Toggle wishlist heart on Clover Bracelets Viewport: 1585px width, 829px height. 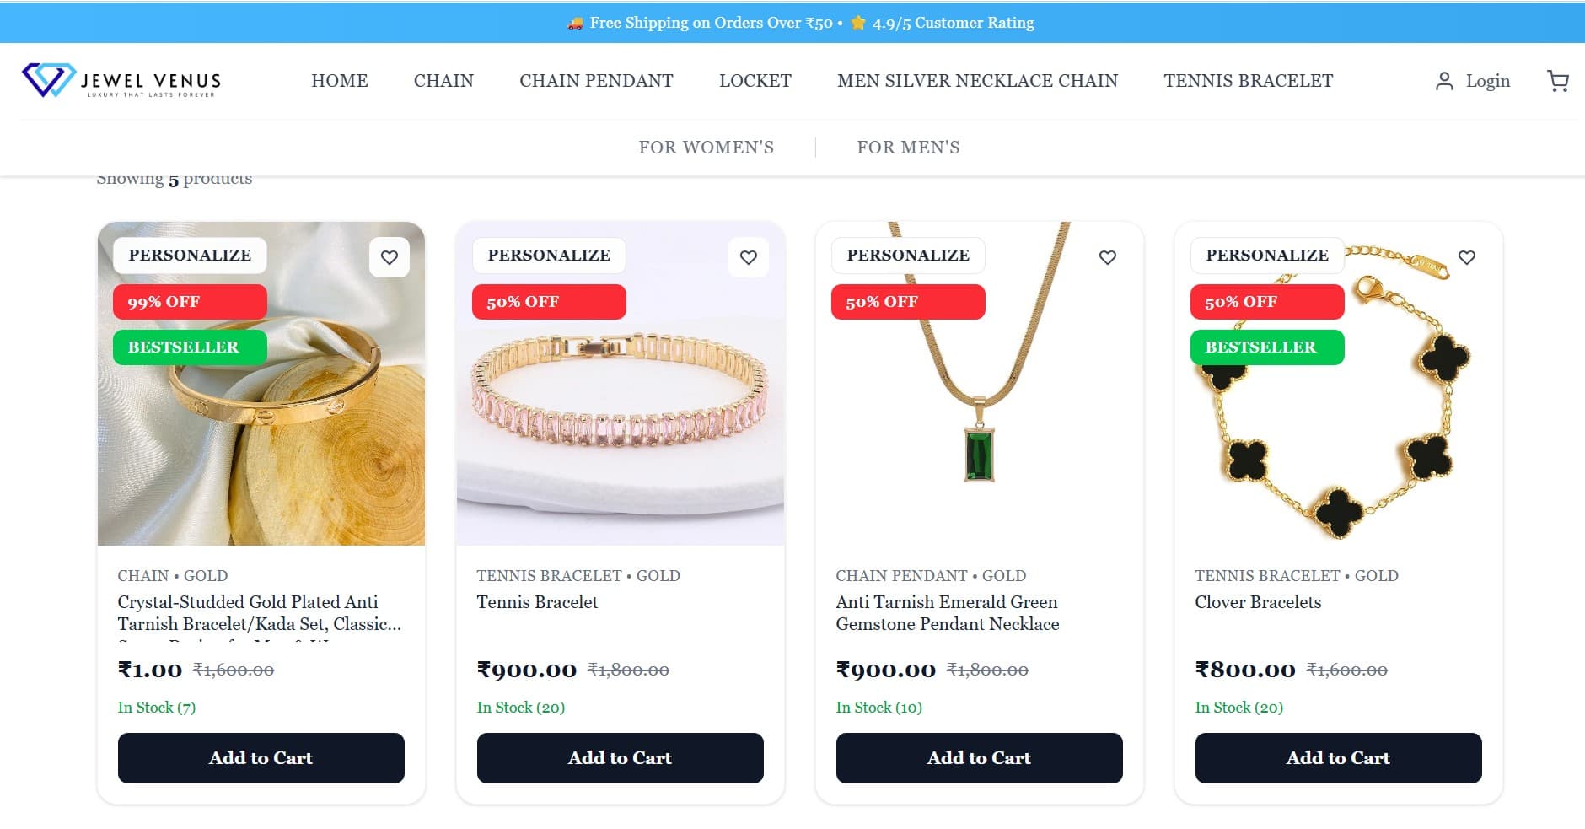coord(1466,257)
